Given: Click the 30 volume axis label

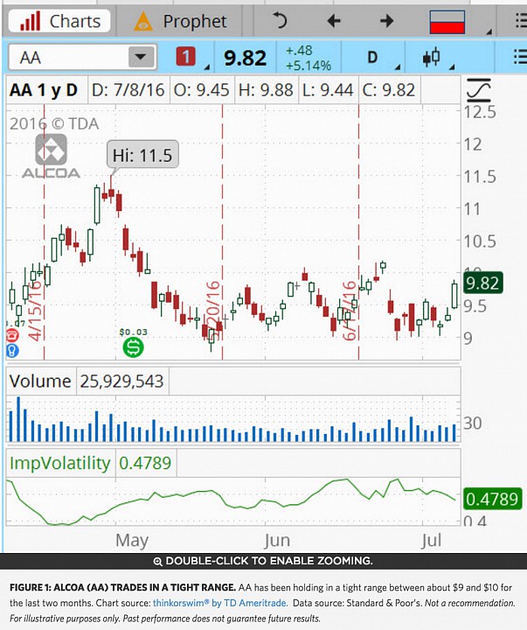Looking at the screenshot, I should click(x=473, y=423).
